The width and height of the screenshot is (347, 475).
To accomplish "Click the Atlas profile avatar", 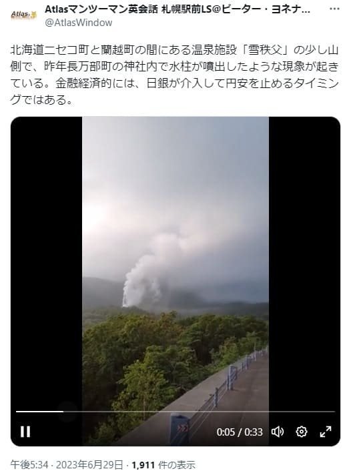I will (x=23, y=15).
